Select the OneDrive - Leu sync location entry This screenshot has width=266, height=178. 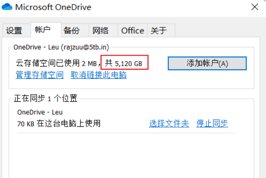(40, 112)
